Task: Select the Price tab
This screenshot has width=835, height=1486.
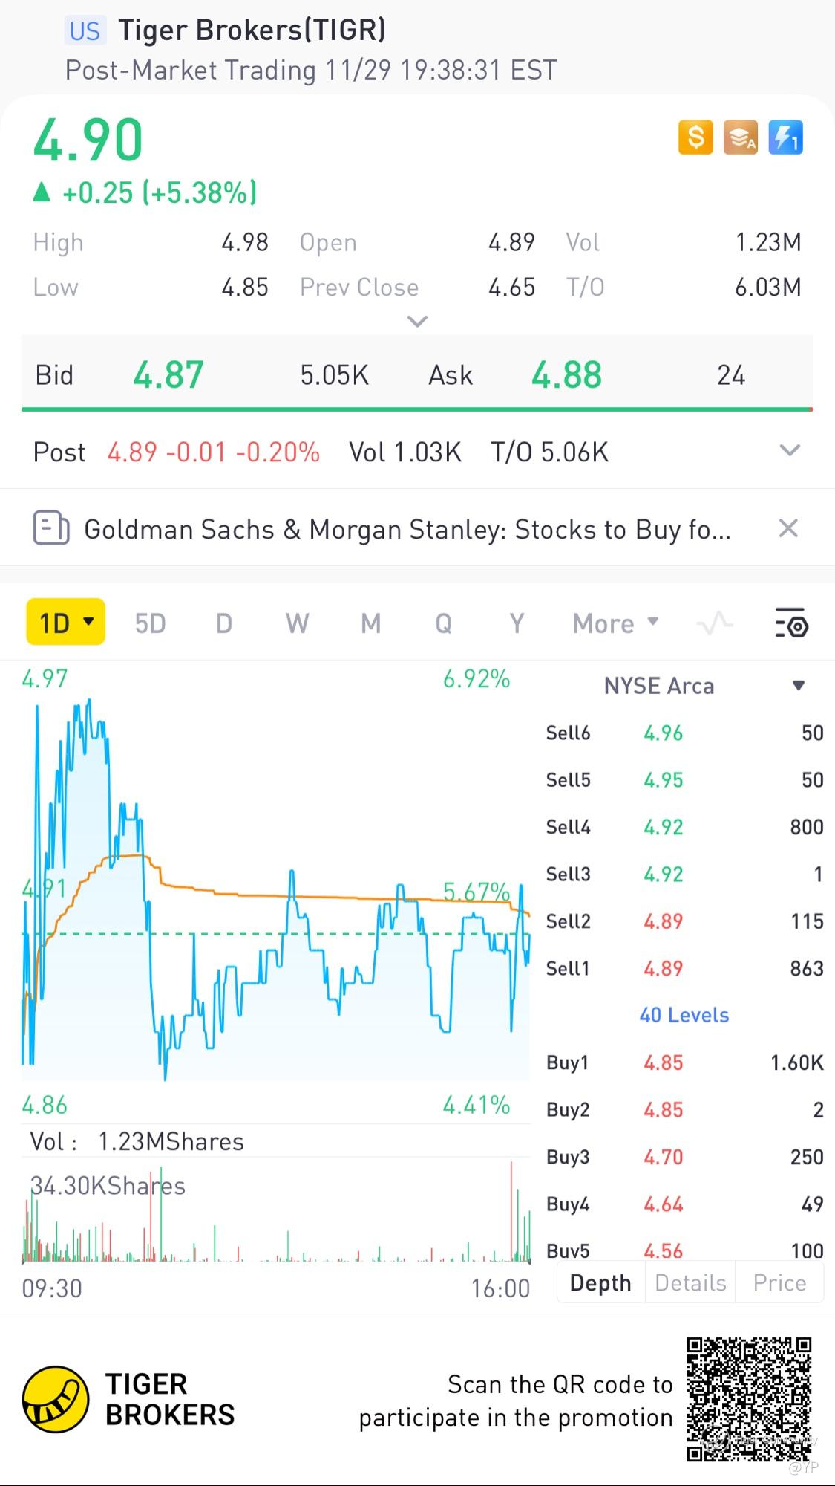Action: 779,1282
